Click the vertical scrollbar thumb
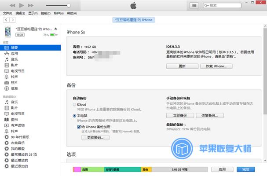Screen dimensions: 267x176 pos(265,72)
